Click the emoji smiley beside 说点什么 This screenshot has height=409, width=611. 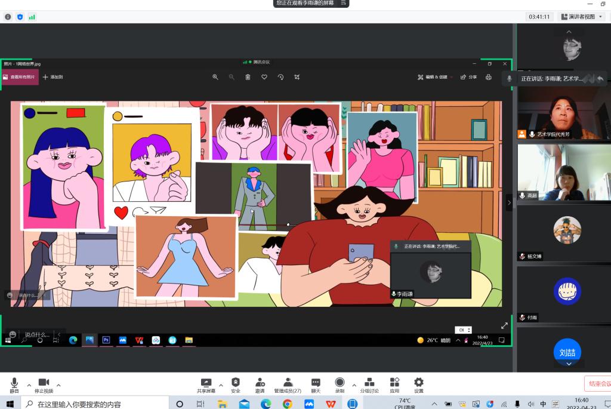(x=13, y=334)
